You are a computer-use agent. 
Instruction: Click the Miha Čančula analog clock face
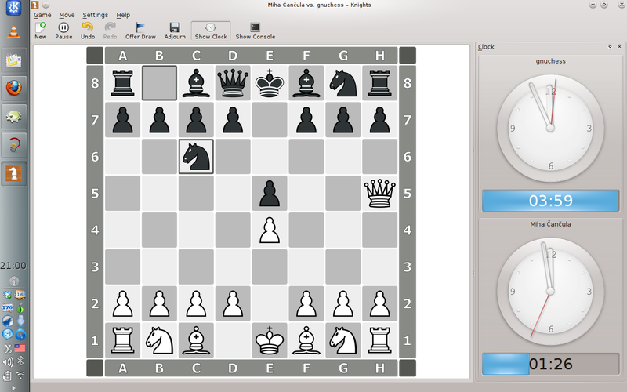tap(550, 291)
